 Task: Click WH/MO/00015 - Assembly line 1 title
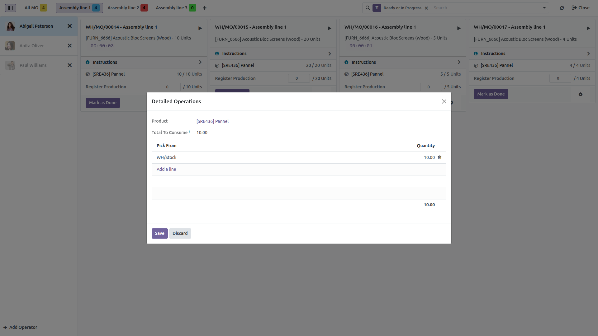[x=251, y=27]
